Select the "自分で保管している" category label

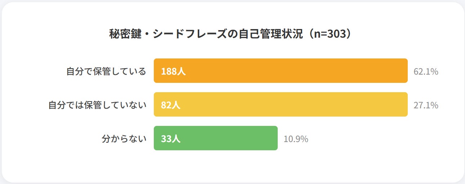pyautogui.click(x=106, y=71)
